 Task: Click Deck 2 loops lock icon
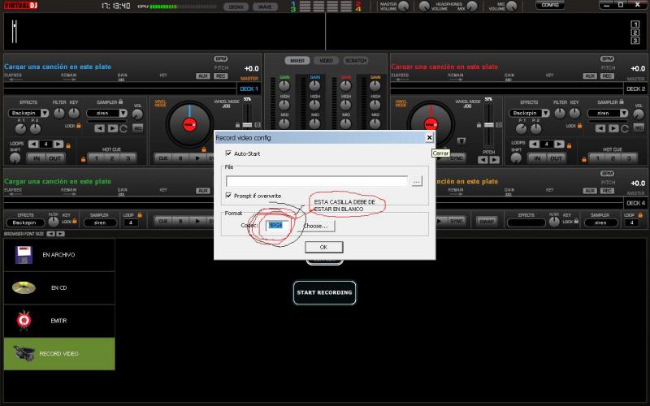(x=570, y=145)
